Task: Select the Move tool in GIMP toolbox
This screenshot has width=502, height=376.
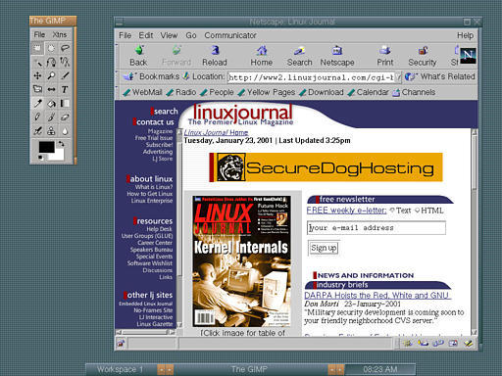Action: [37, 75]
